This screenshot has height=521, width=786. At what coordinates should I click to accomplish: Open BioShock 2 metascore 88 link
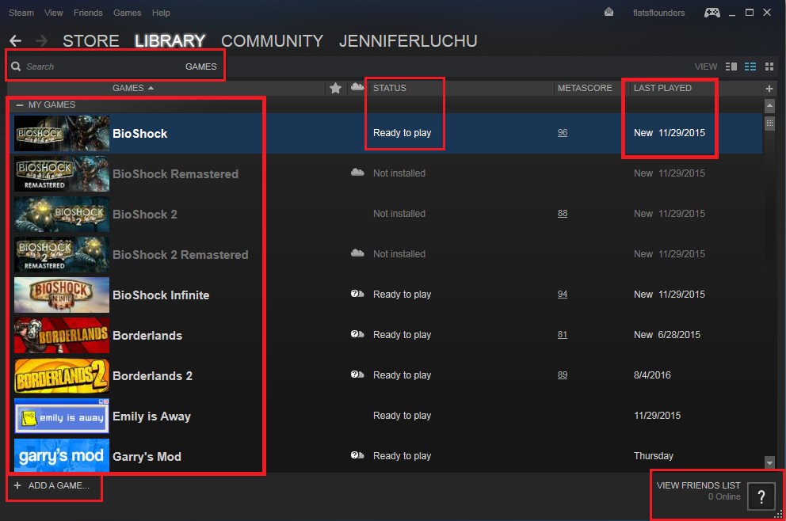point(563,214)
